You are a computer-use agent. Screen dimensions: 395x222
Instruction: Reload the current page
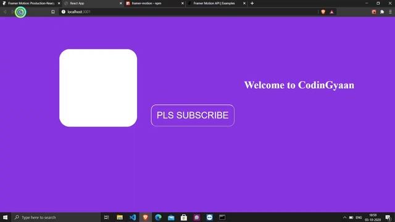click(x=20, y=12)
